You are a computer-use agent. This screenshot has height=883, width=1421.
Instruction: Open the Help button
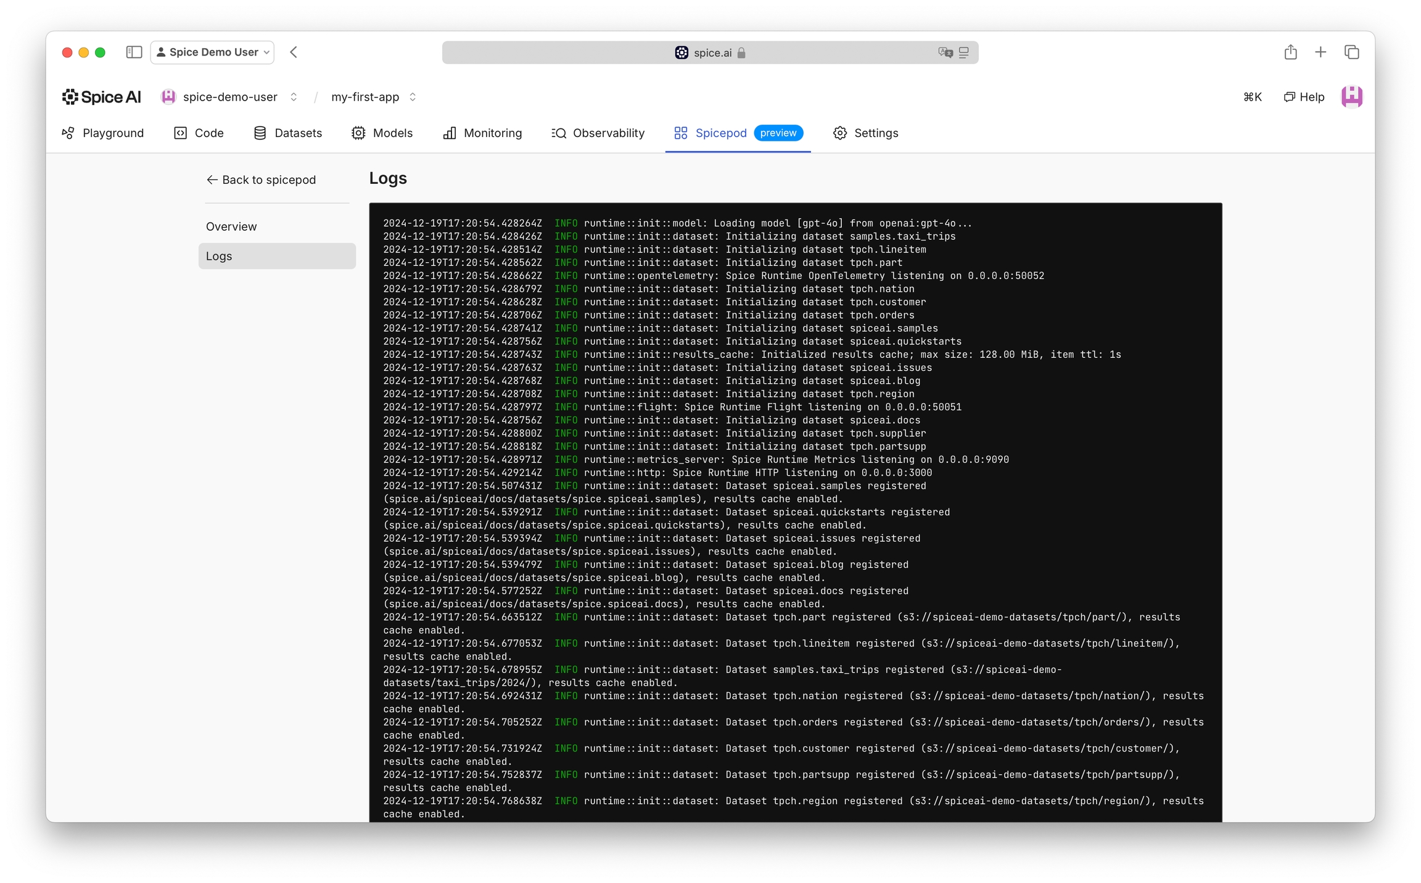[x=1304, y=97]
